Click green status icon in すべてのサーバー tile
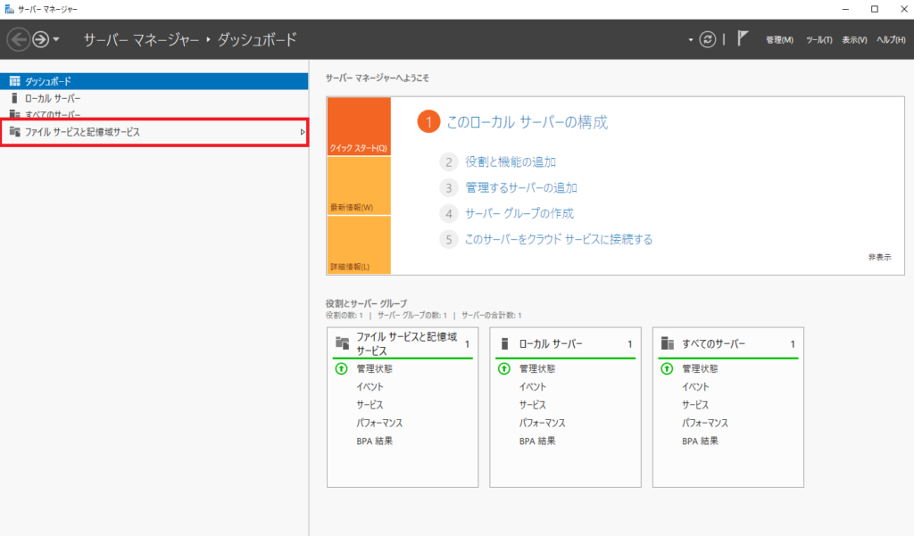This screenshot has width=914, height=536. tap(666, 368)
